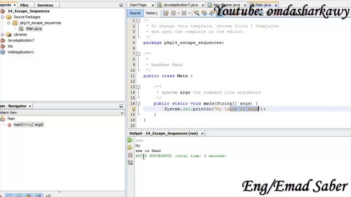Open the NewJFrame.java editor tab
Viewport: 351px width, 197px height.
coord(227,5)
